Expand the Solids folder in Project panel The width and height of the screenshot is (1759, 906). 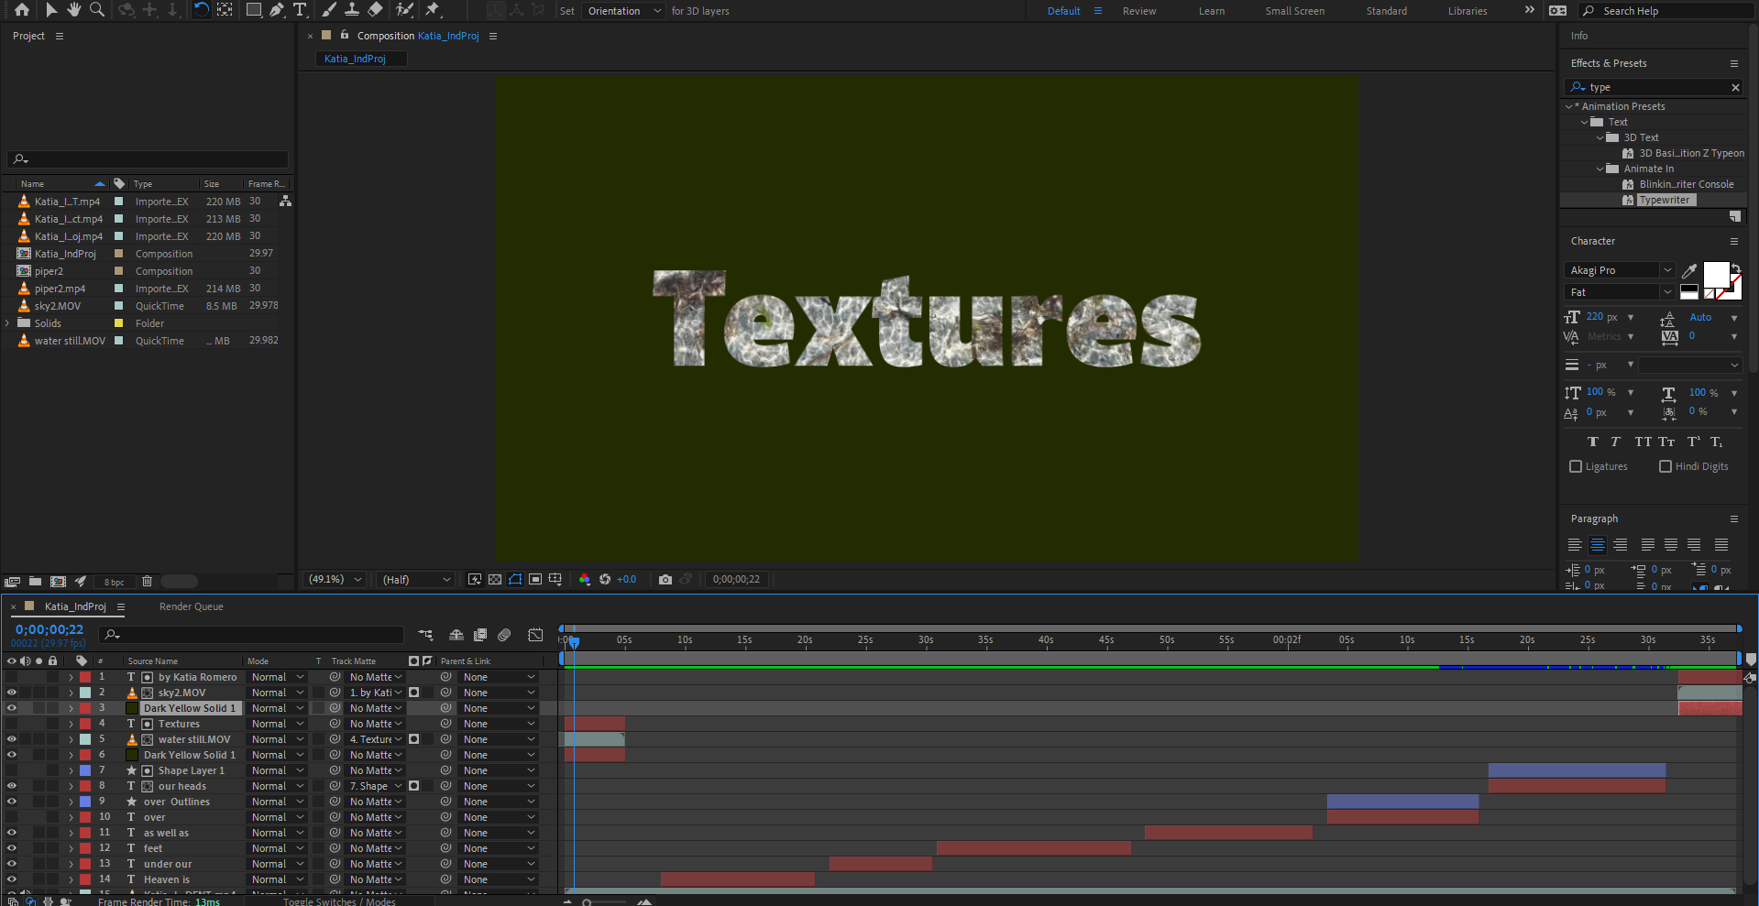8,323
